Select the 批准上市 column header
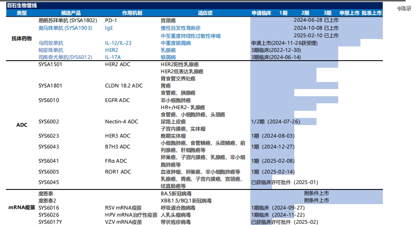Viewport: 419px width, 225px height. pos(371,13)
